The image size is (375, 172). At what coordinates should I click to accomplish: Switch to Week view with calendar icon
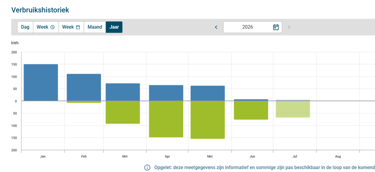tap(71, 27)
